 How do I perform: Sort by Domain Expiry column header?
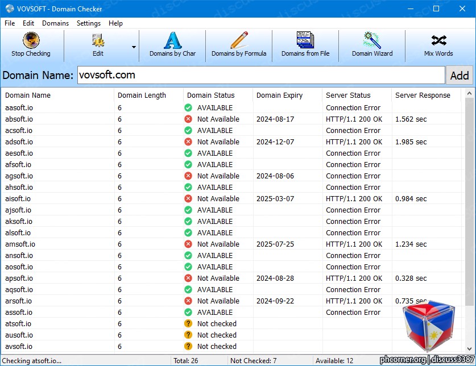(x=288, y=95)
